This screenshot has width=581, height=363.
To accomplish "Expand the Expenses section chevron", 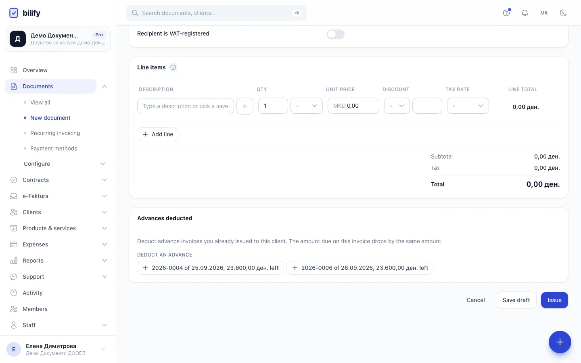I will 104,244.
